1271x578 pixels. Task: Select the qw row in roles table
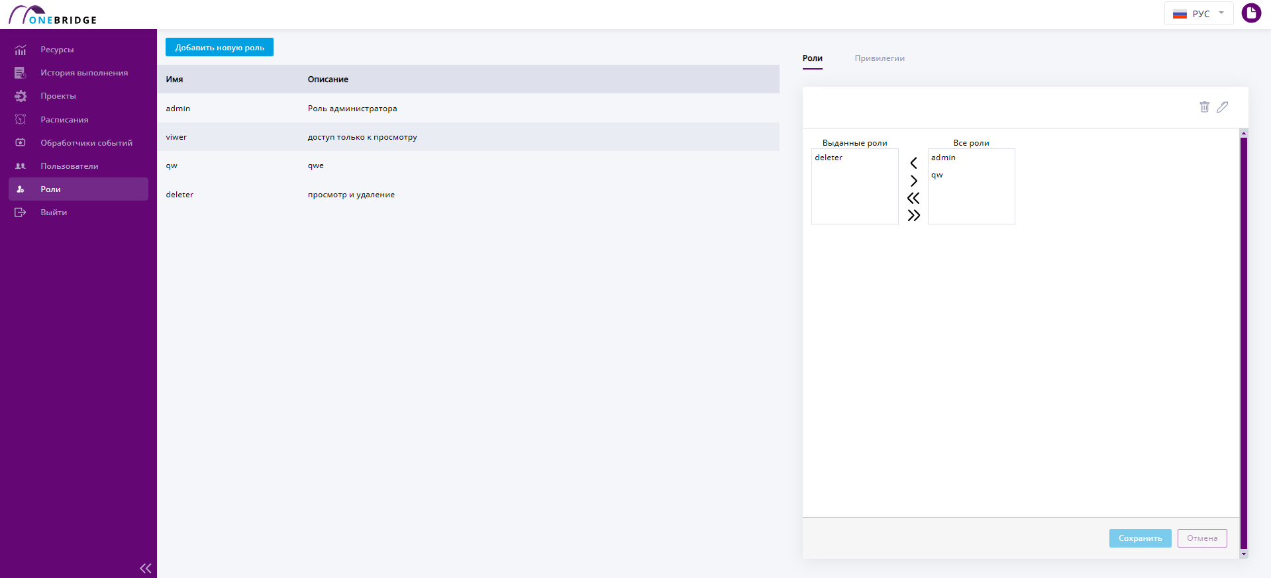[x=468, y=166]
